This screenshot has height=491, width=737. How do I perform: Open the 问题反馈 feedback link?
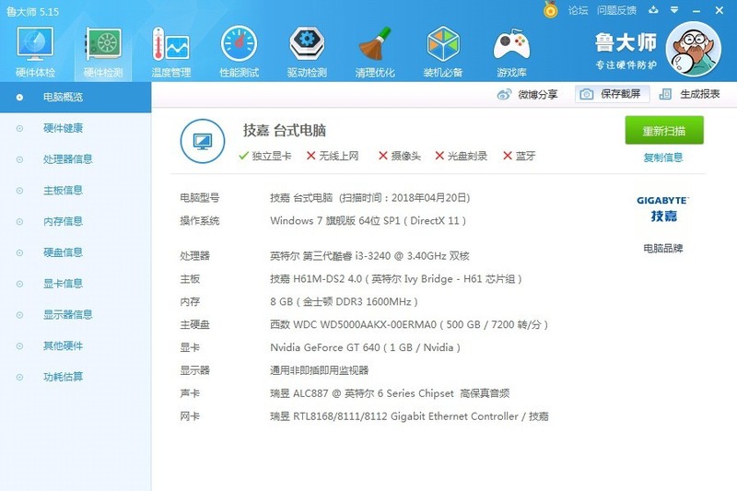(616, 10)
